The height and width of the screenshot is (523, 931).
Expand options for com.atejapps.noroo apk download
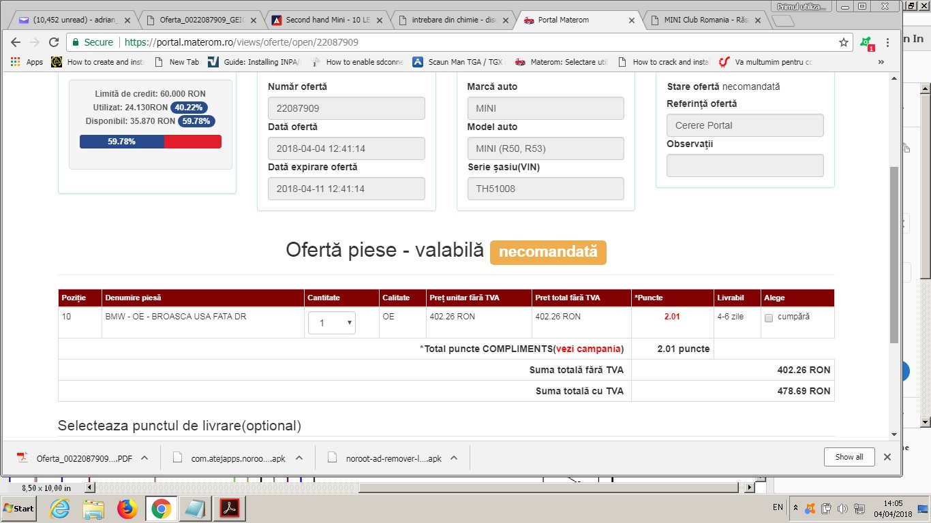pyautogui.click(x=299, y=458)
